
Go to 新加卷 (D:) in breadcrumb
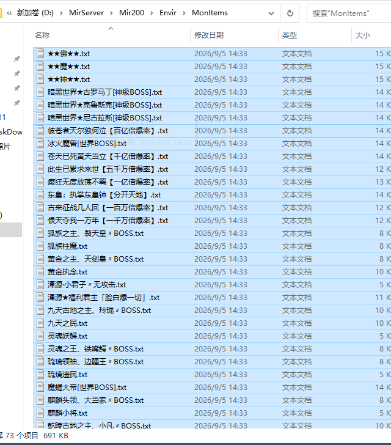[x=35, y=13]
